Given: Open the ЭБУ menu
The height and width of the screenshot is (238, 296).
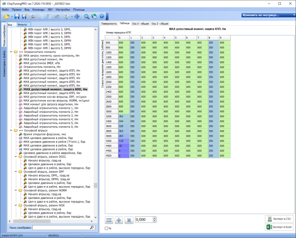Looking at the screenshot, I should [x=50, y=9].
